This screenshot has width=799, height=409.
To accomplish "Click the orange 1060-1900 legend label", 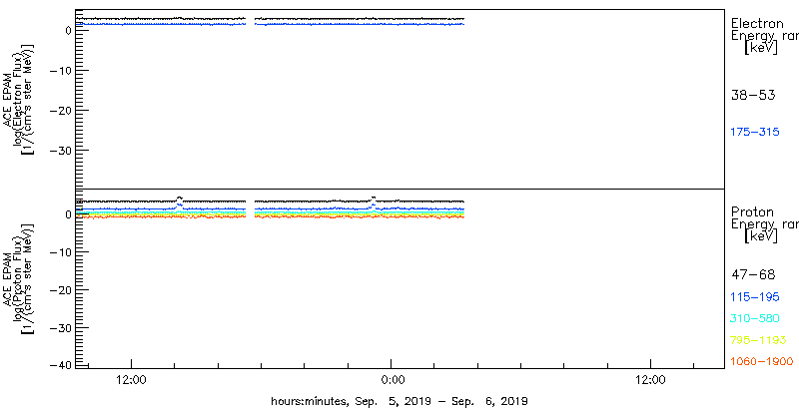I will (x=762, y=362).
